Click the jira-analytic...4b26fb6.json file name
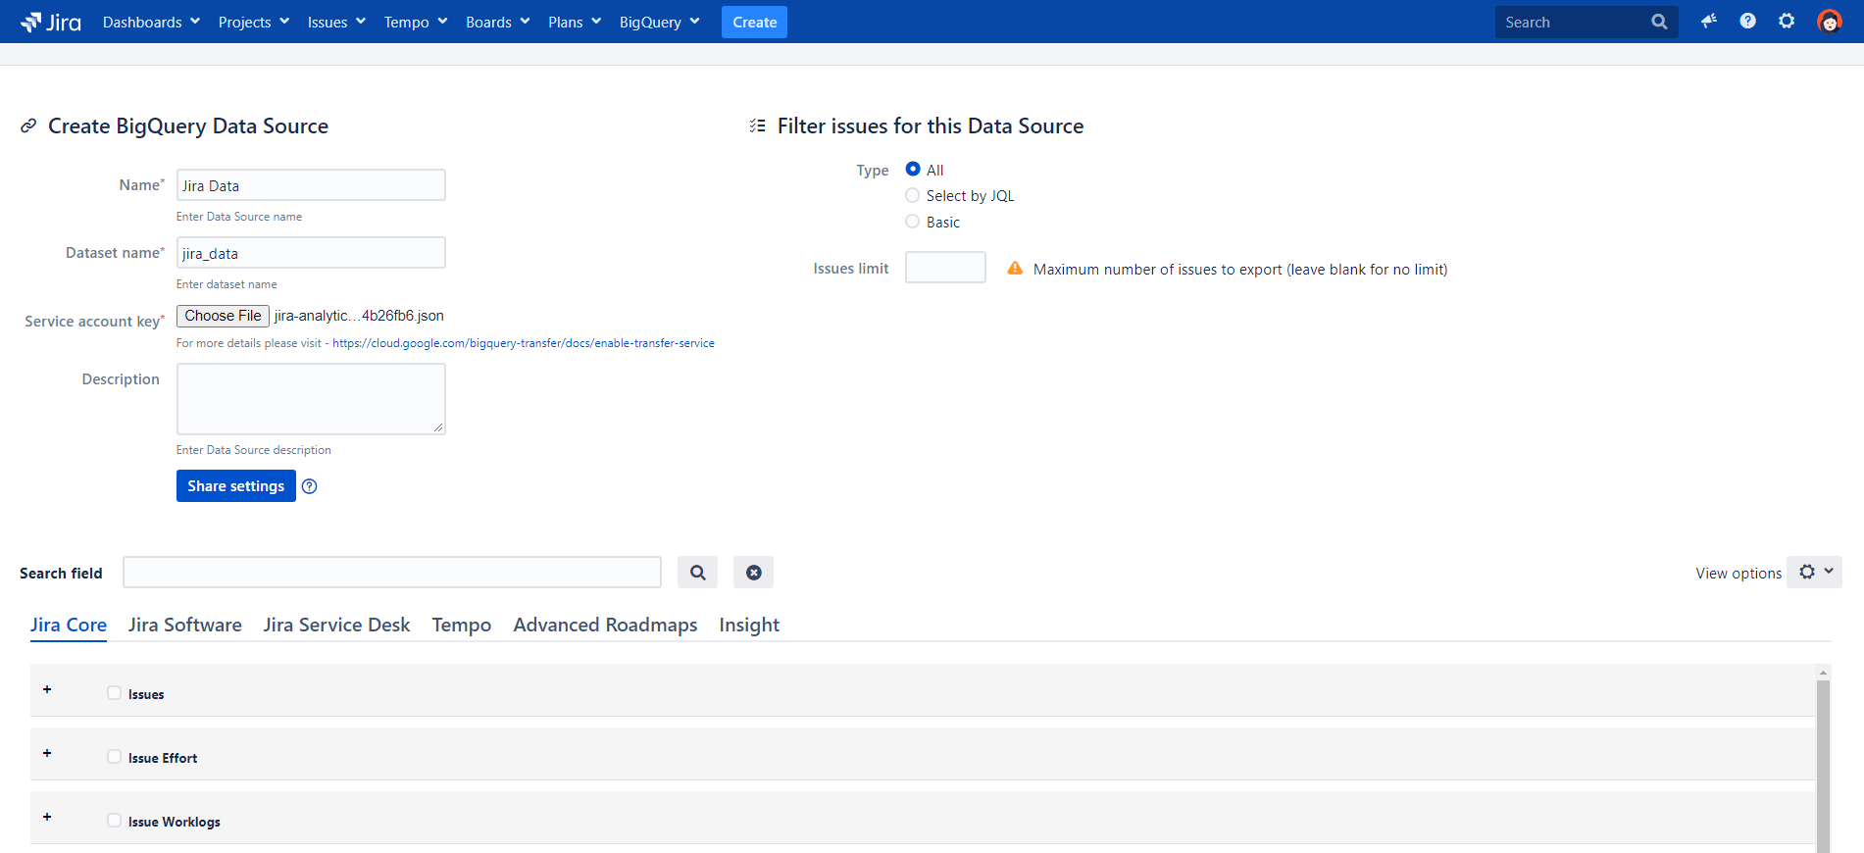1864x853 pixels. [359, 316]
